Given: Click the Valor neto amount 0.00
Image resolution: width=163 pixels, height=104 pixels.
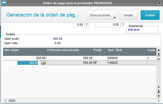Looking at the screenshot, I should point(57,43).
